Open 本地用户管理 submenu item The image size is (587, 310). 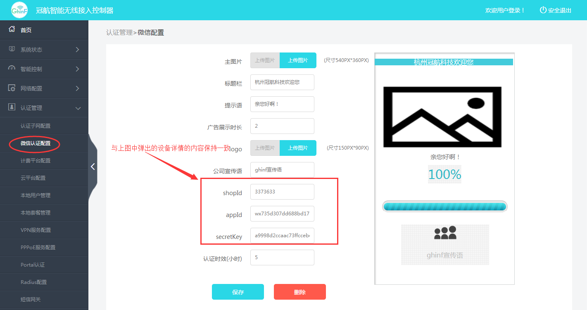(36, 195)
